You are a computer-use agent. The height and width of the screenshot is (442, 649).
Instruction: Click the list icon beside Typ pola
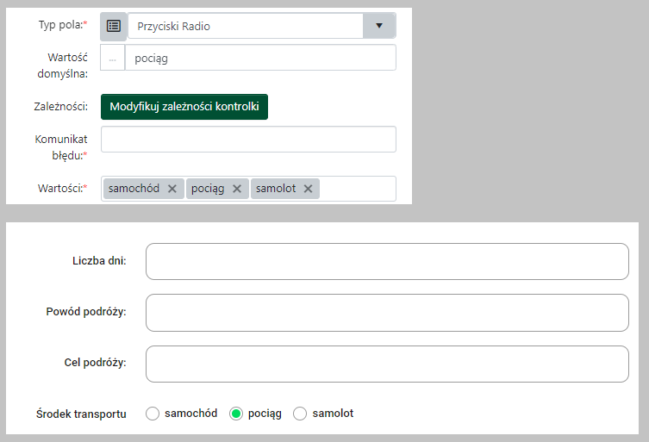(113, 26)
